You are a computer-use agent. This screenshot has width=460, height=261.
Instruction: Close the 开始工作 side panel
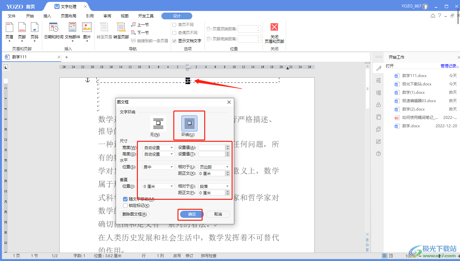tap(458, 57)
